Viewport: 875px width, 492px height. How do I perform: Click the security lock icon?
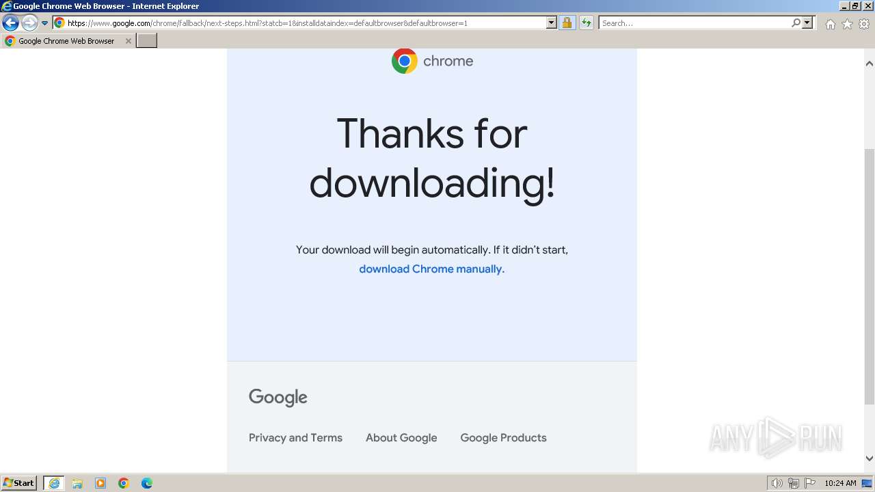click(x=567, y=23)
